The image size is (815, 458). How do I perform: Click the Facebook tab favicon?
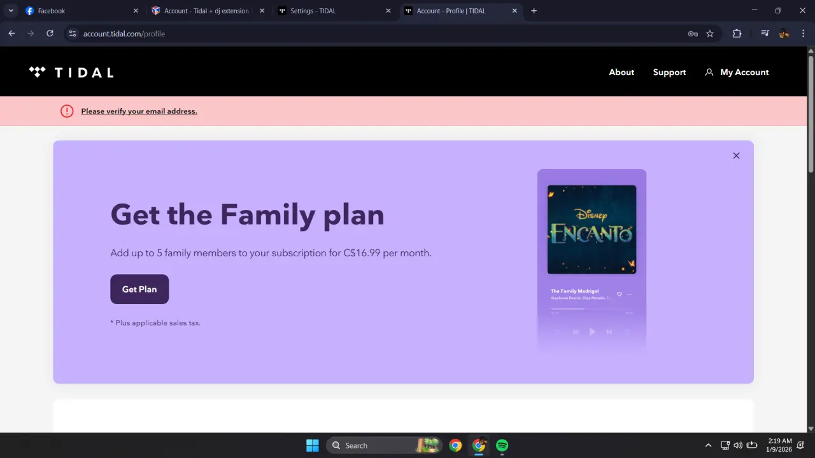click(x=29, y=11)
